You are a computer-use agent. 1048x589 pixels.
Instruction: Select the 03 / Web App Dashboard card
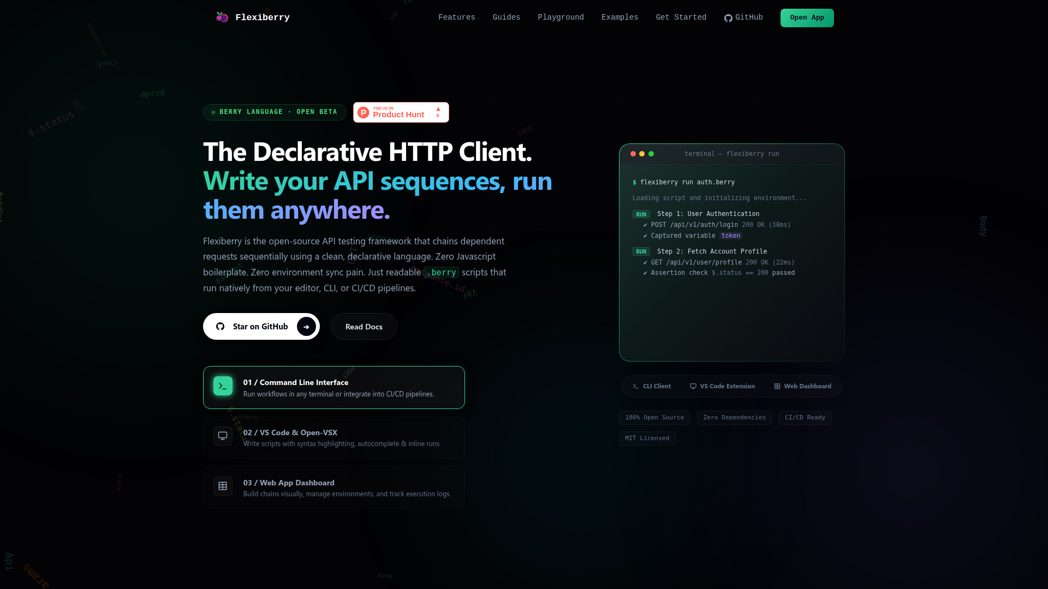pos(334,488)
